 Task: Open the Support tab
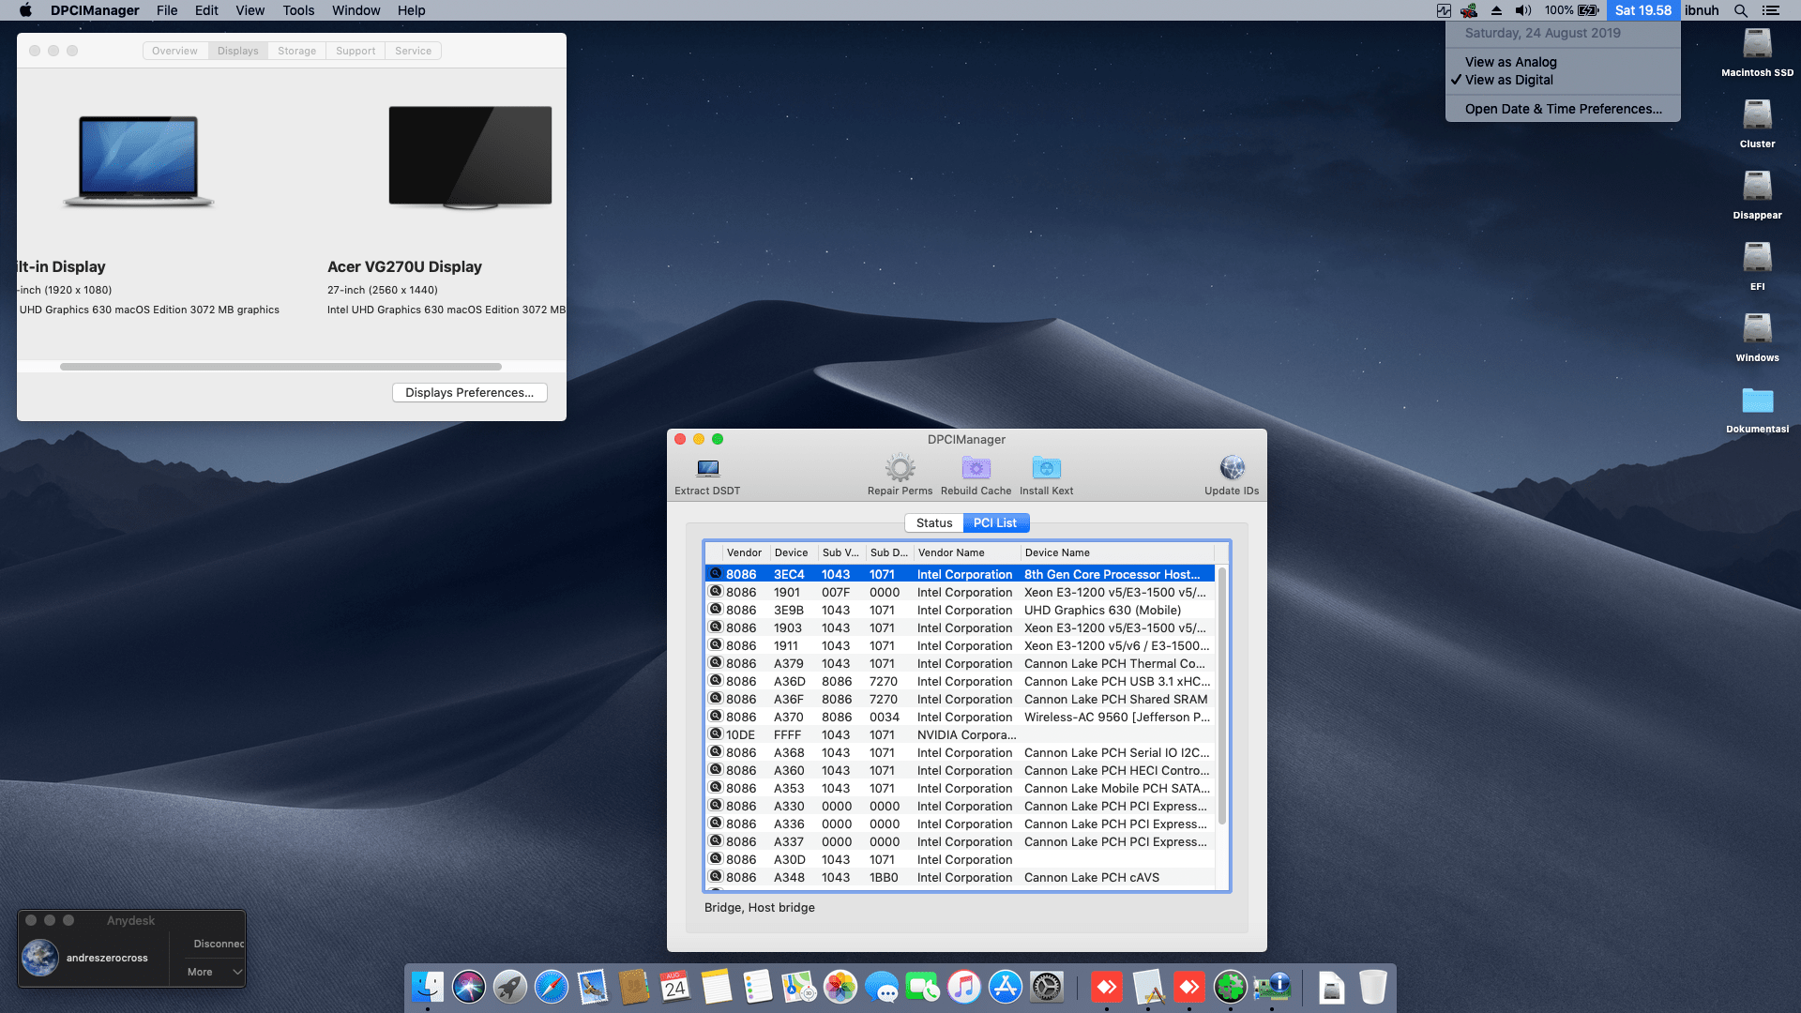pyautogui.click(x=356, y=51)
